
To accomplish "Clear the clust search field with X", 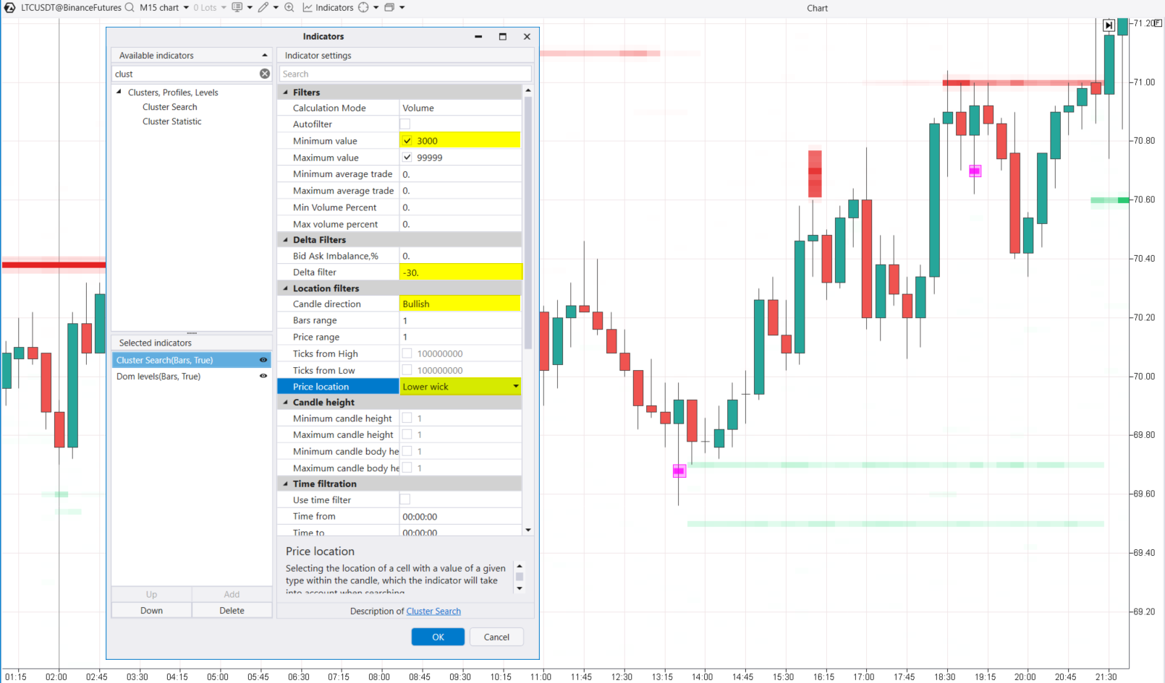I will 265,73.
